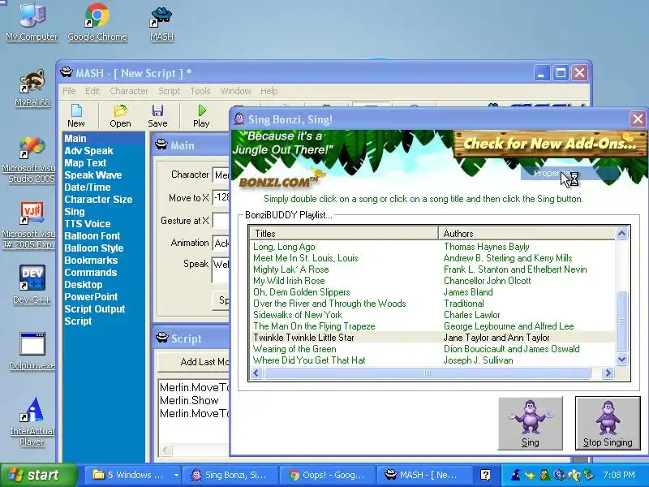Click the Stop Singing button
Image resolution: width=649 pixels, height=487 pixels.
[608, 423]
